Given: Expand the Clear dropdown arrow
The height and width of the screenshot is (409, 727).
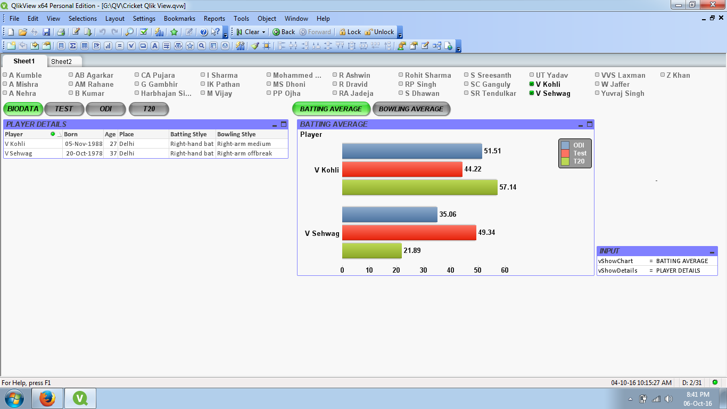Looking at the screenshot, I should [263, 32].
